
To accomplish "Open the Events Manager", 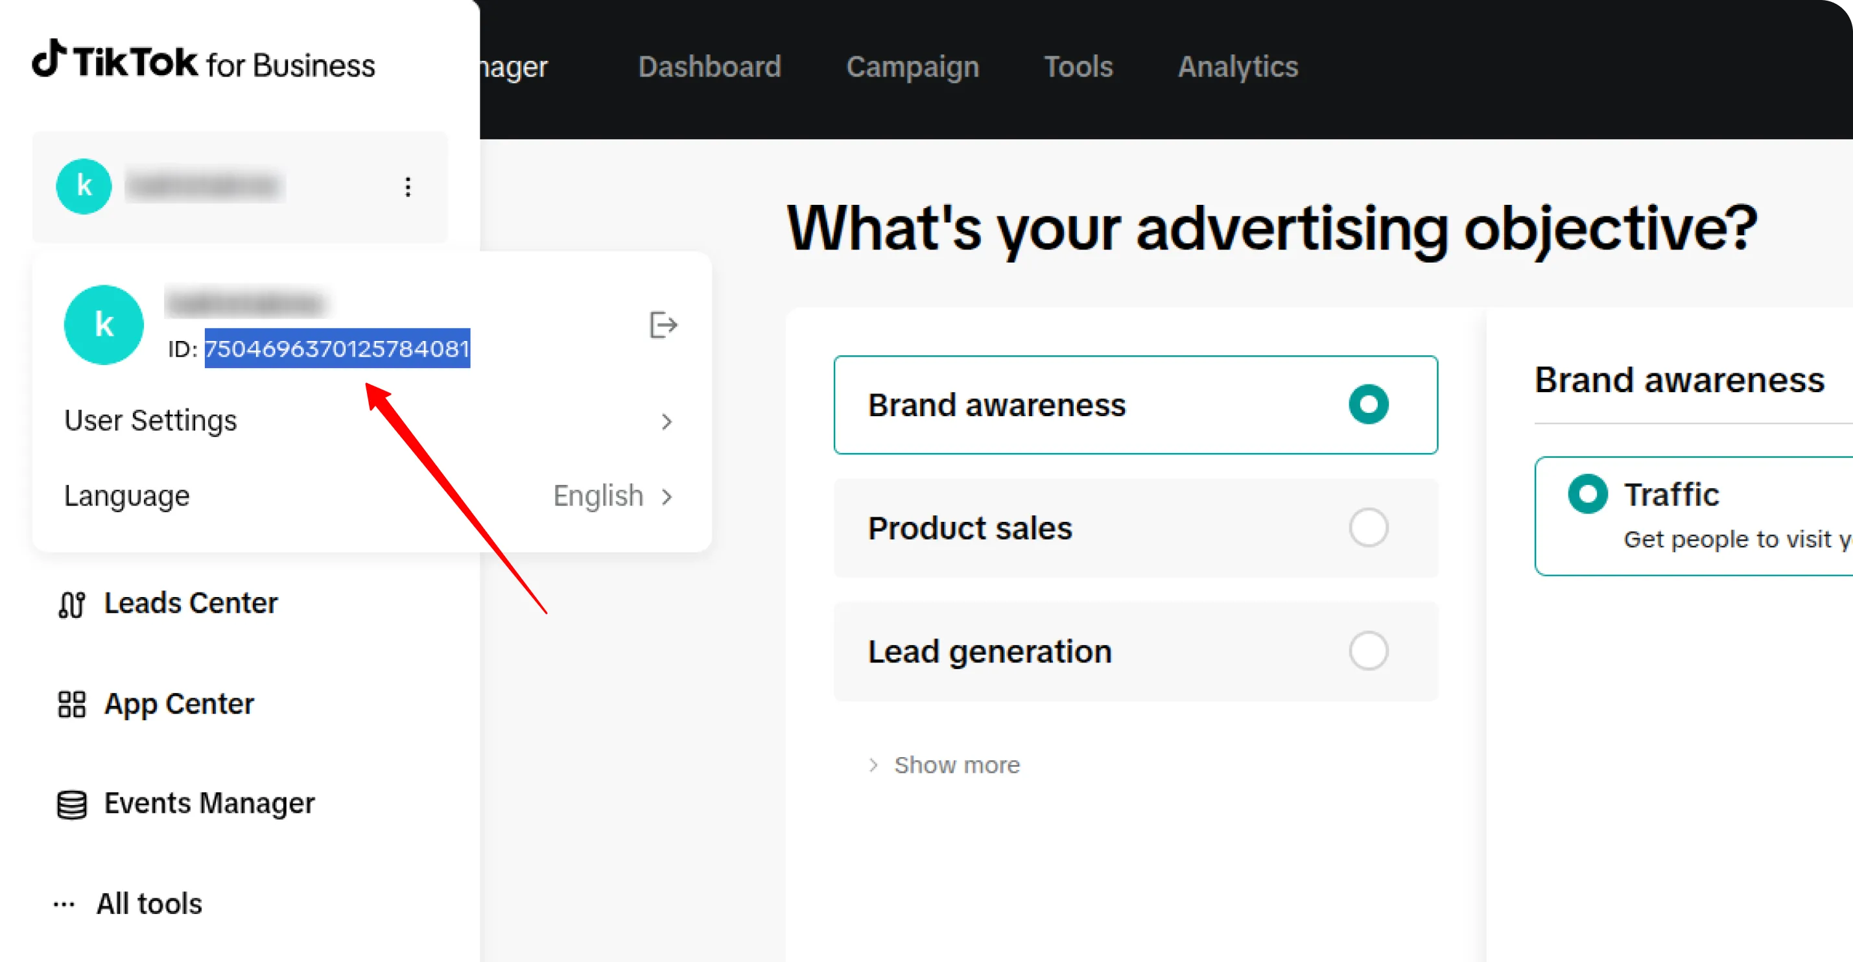I will [x=209, y=803].
